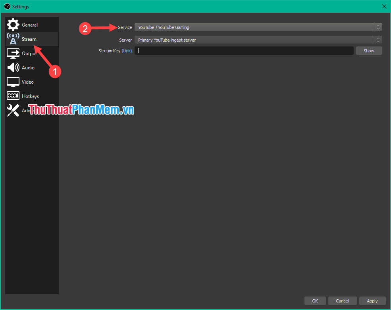Click the Service dropdown stepper arrows
This screenshot has width=391, height=310.
[378, 27]
